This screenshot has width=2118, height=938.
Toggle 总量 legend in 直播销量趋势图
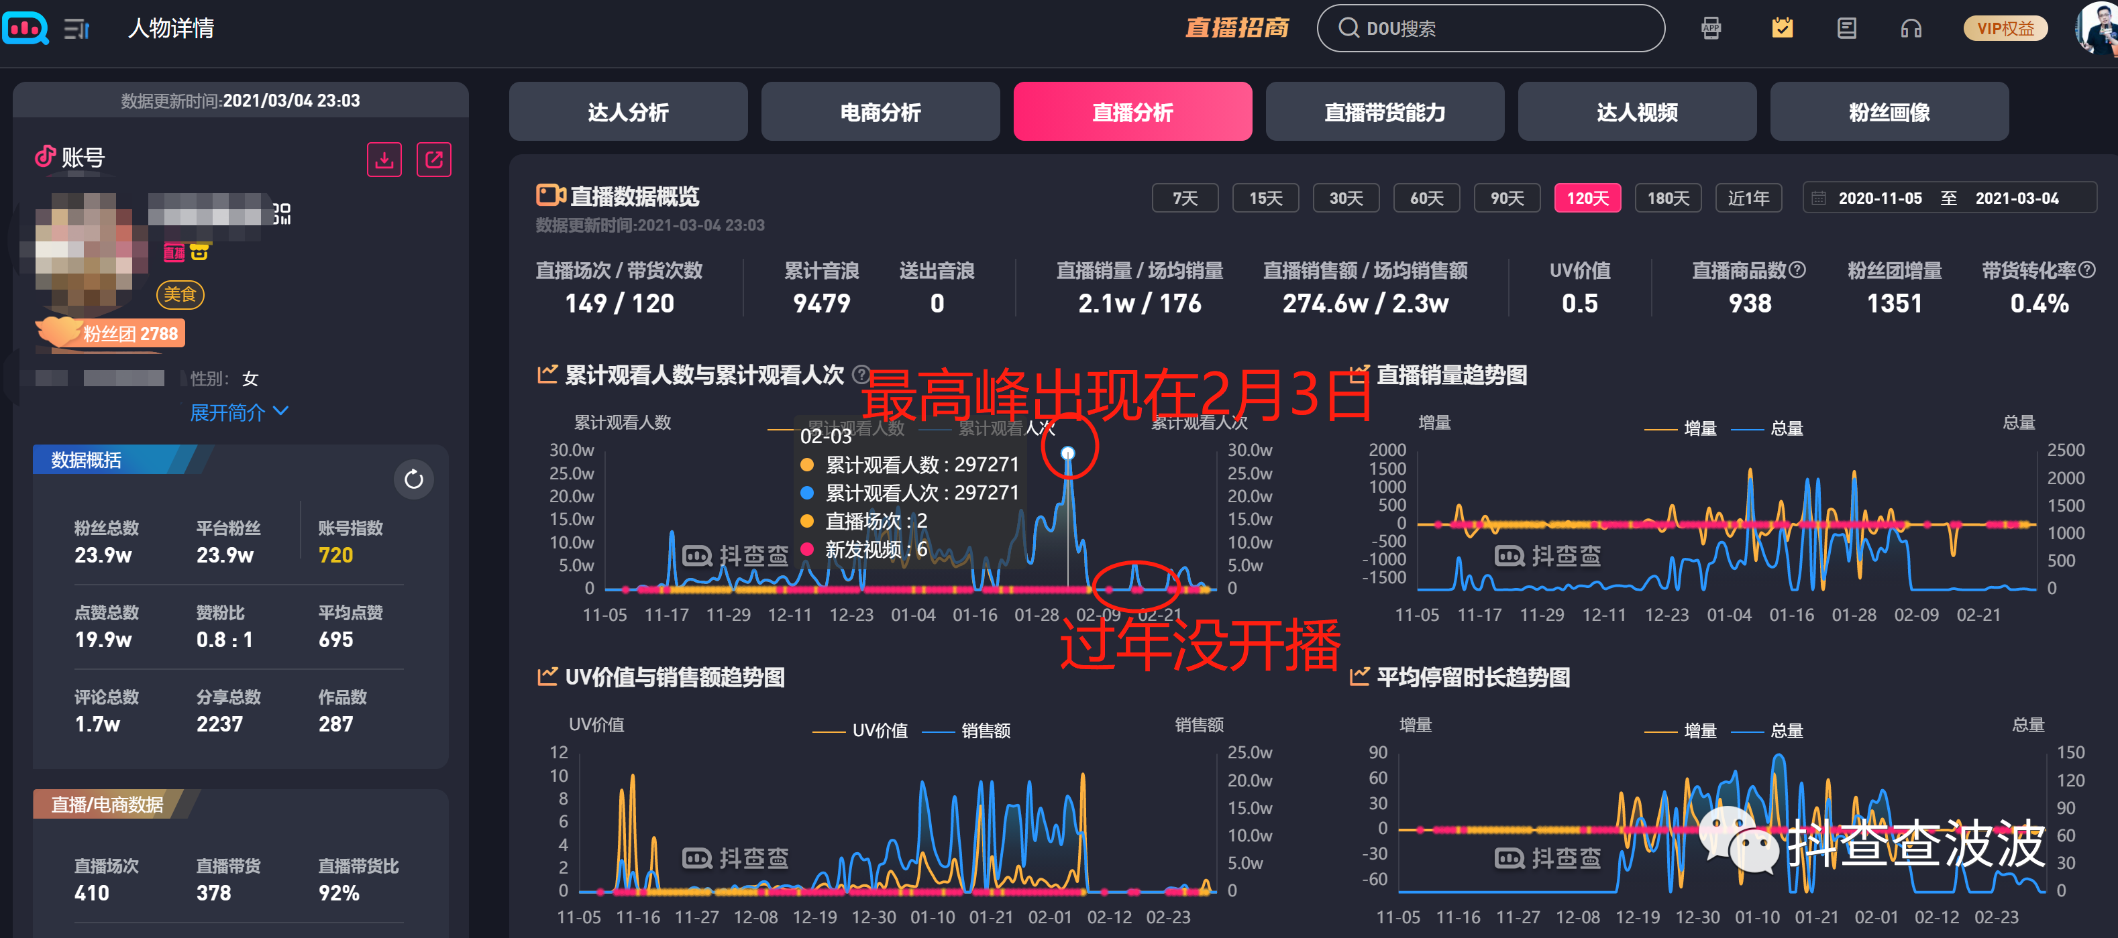pyautogui.click(x=1767, y=428)
